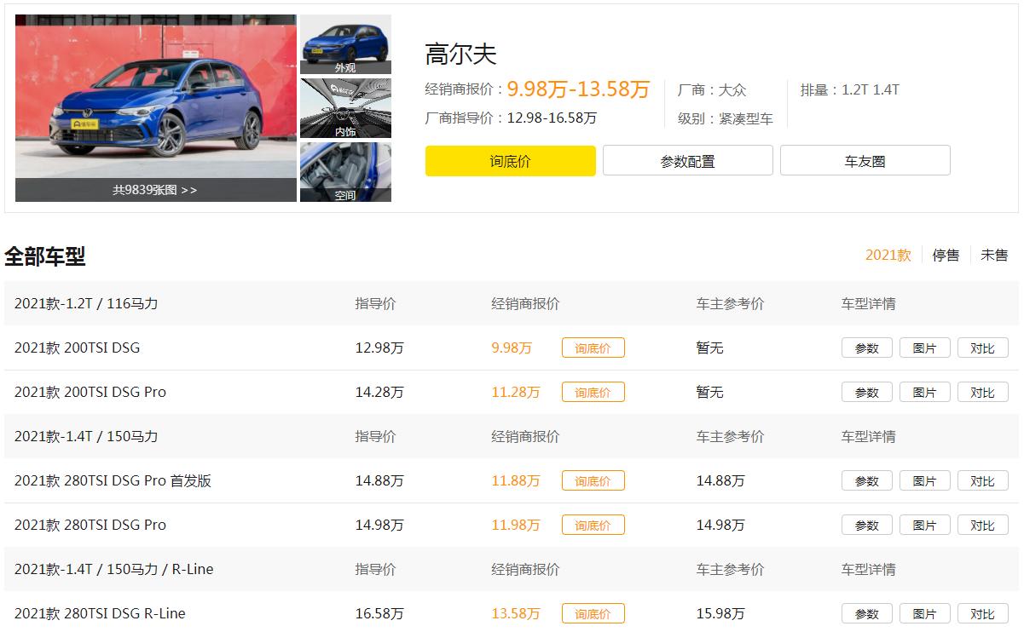Open 图片 for 280TSI DSG Pro 首发版
The image size is (1024, 632).
(x=925, y=480)
